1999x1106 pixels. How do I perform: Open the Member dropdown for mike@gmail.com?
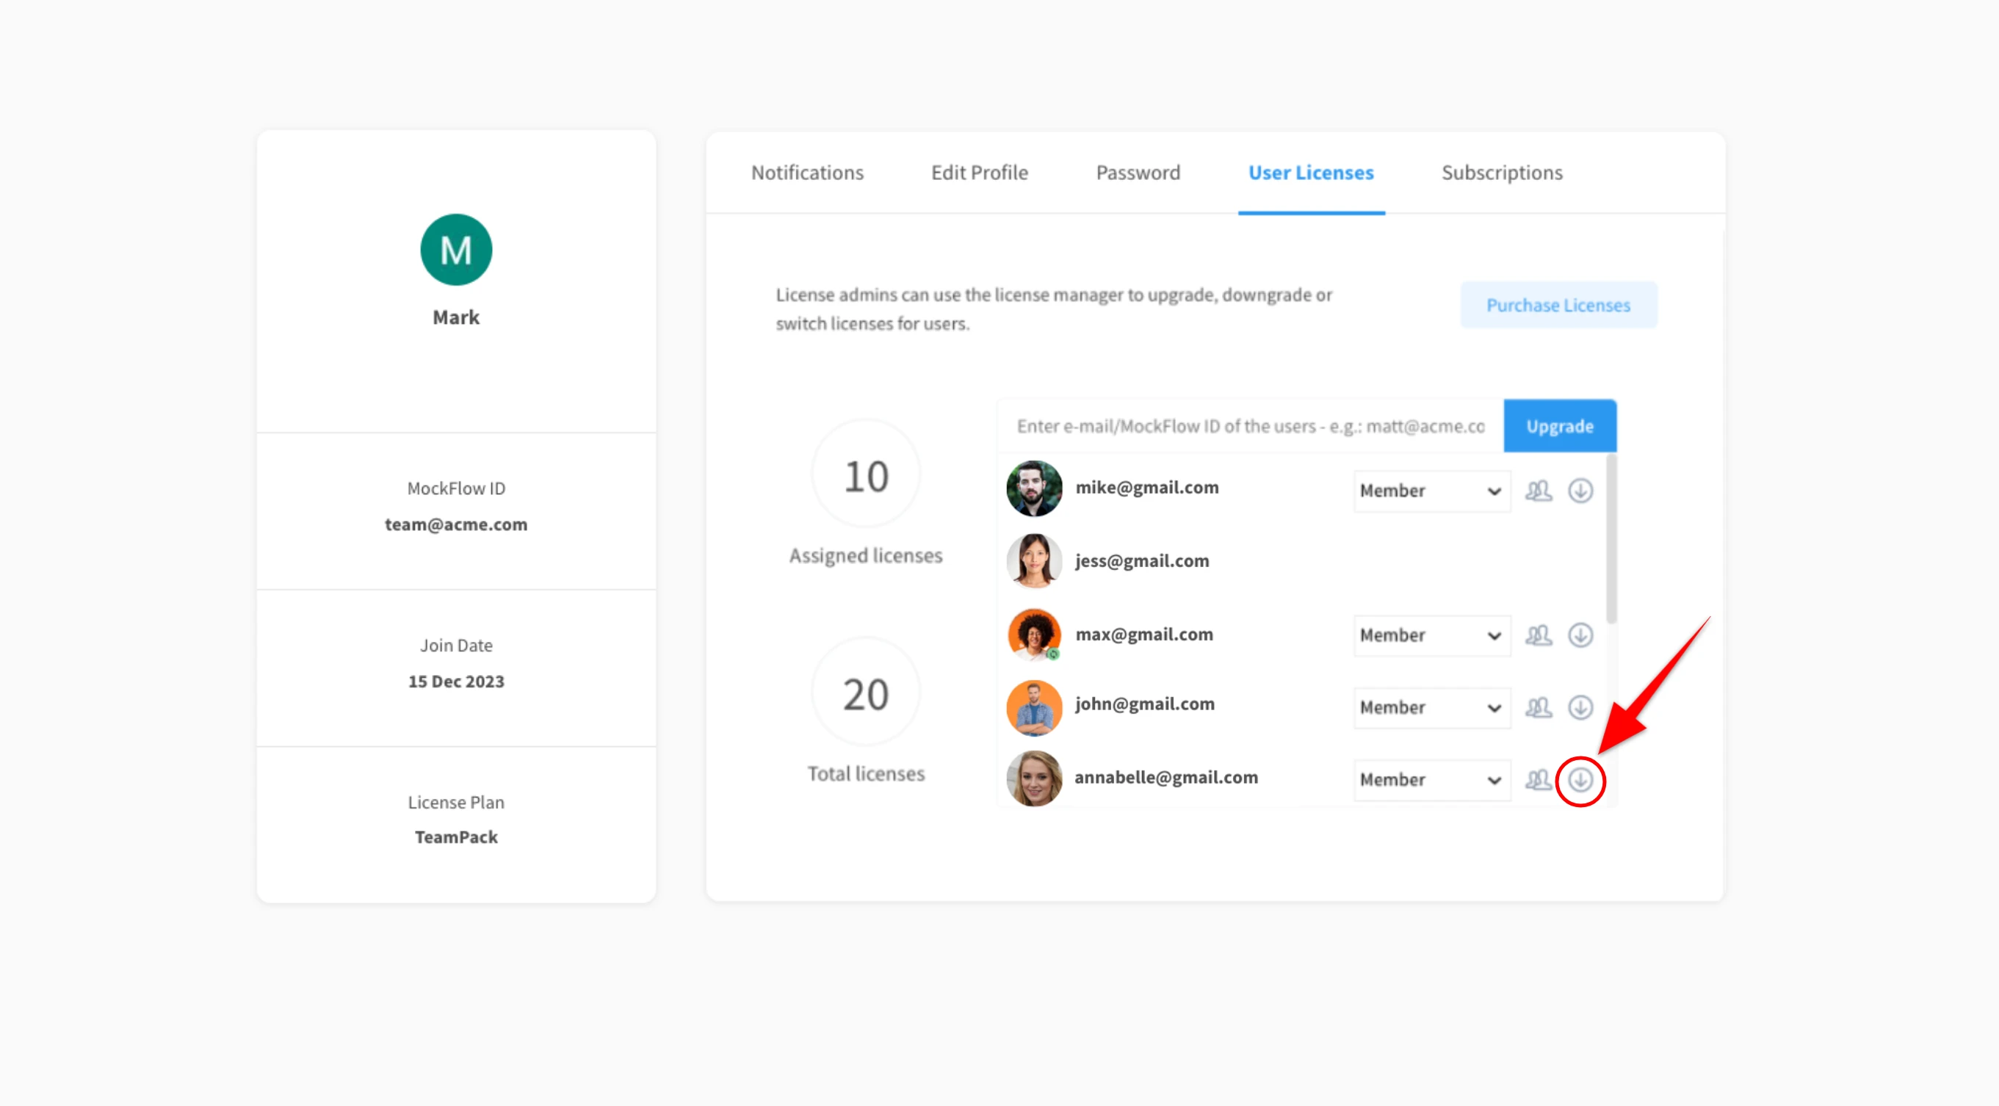[x=1432, y=491]
